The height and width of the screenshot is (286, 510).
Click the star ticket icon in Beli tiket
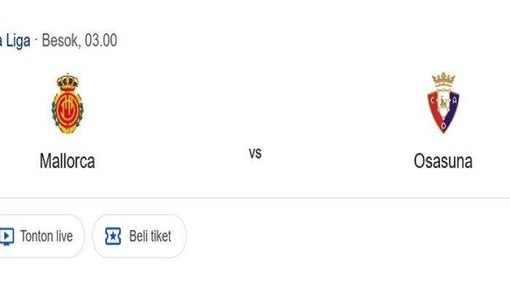pyautogui.click(x=113, y=236)
